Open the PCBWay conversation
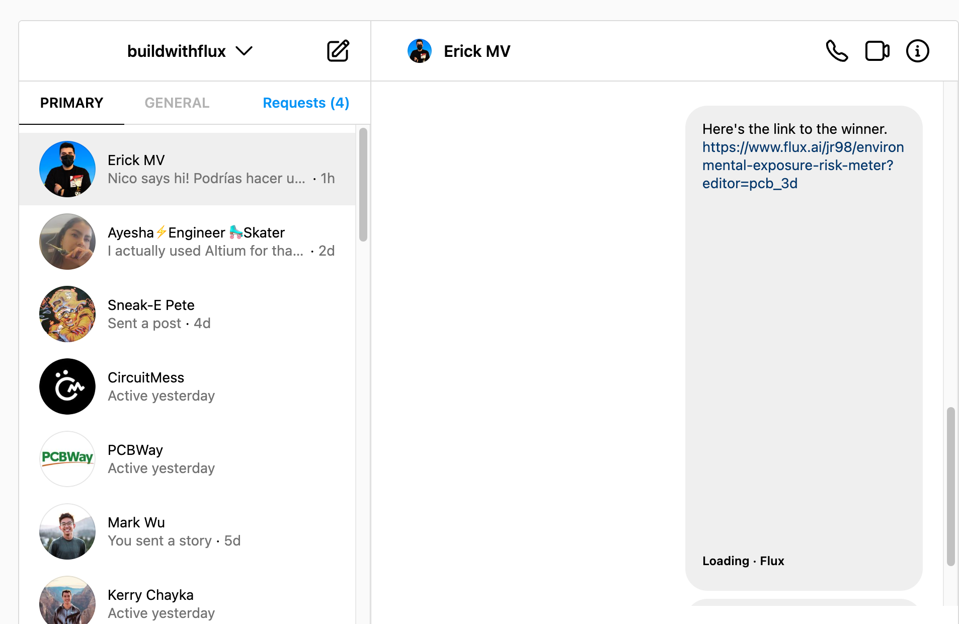959x624 pixels. click(187, 459)
